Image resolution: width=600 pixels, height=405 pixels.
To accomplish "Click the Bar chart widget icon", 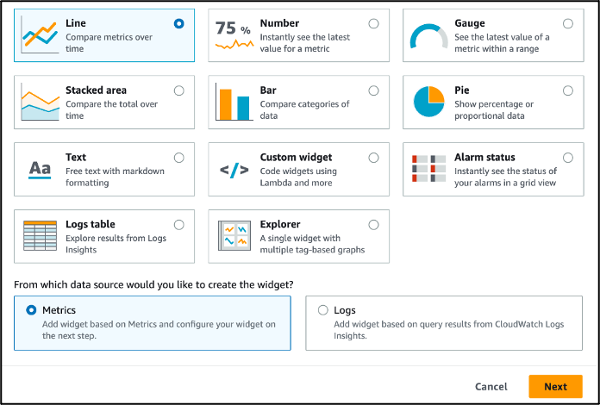I will point(233,103).
